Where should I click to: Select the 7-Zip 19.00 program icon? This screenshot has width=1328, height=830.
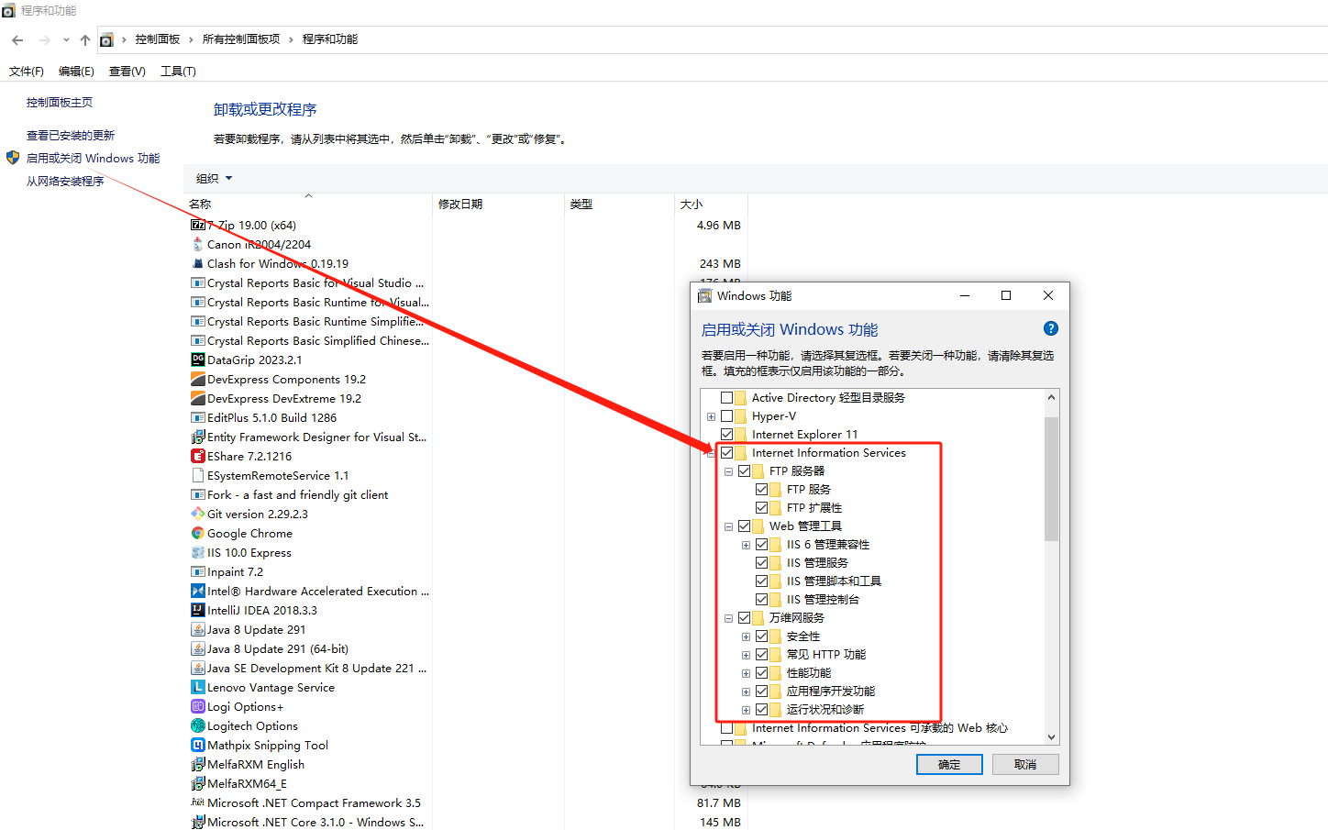pos(198,225)
